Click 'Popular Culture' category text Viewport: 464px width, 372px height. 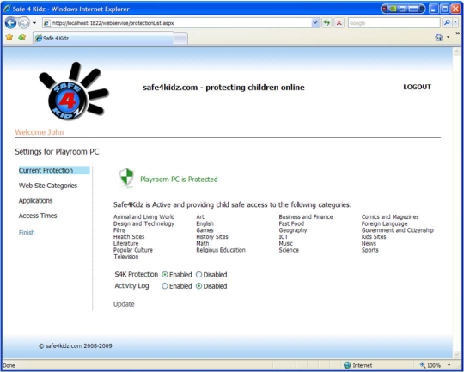(x=133, y=250)
